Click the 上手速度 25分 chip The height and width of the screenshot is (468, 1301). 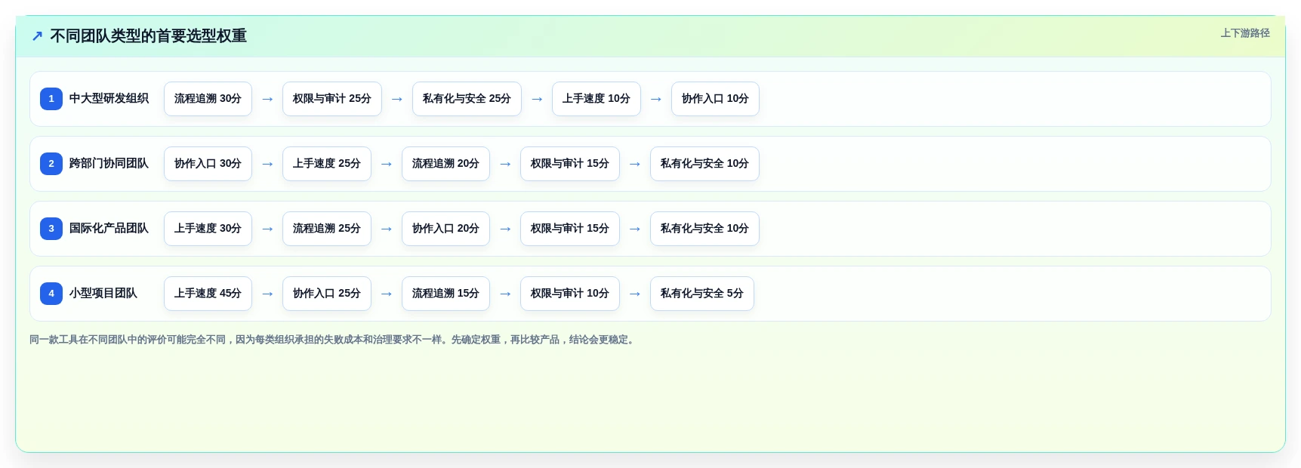coord(327,164)
